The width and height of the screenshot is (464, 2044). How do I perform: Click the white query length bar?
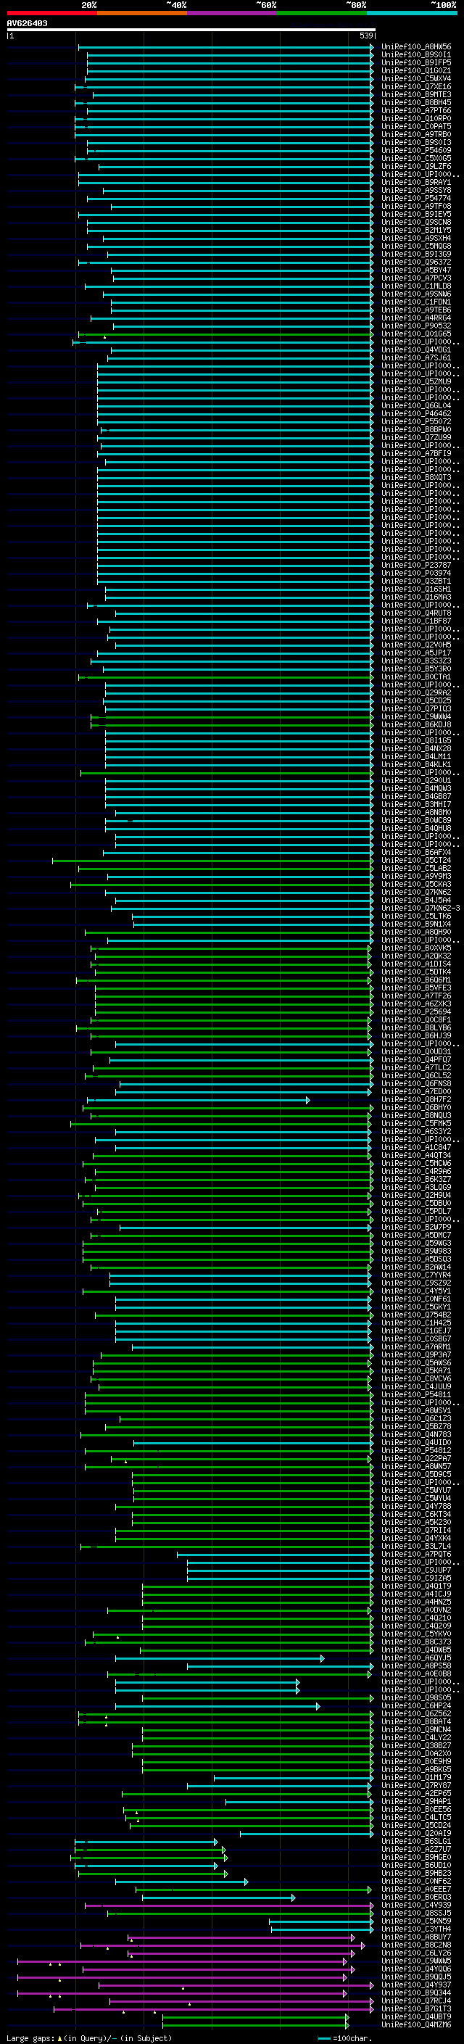pos(191,29)
